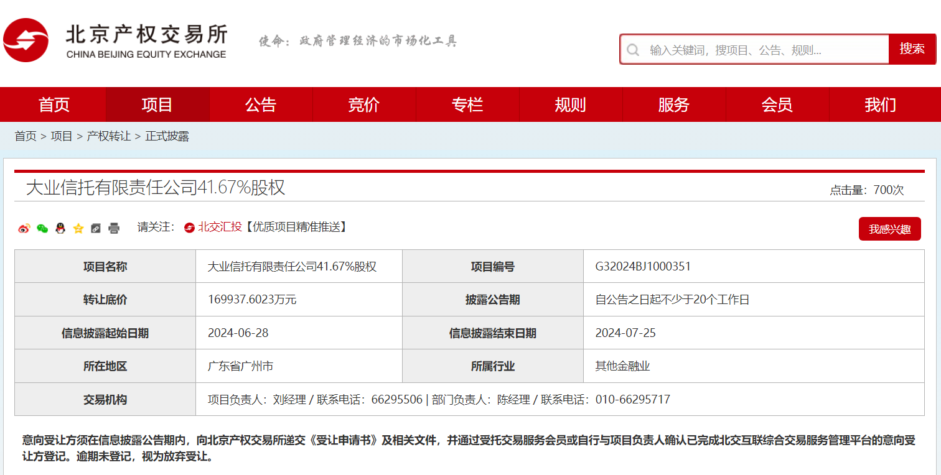Open the 公告 navigation menu item
Viewport: 941px width, 475px height.
[261, 104]
